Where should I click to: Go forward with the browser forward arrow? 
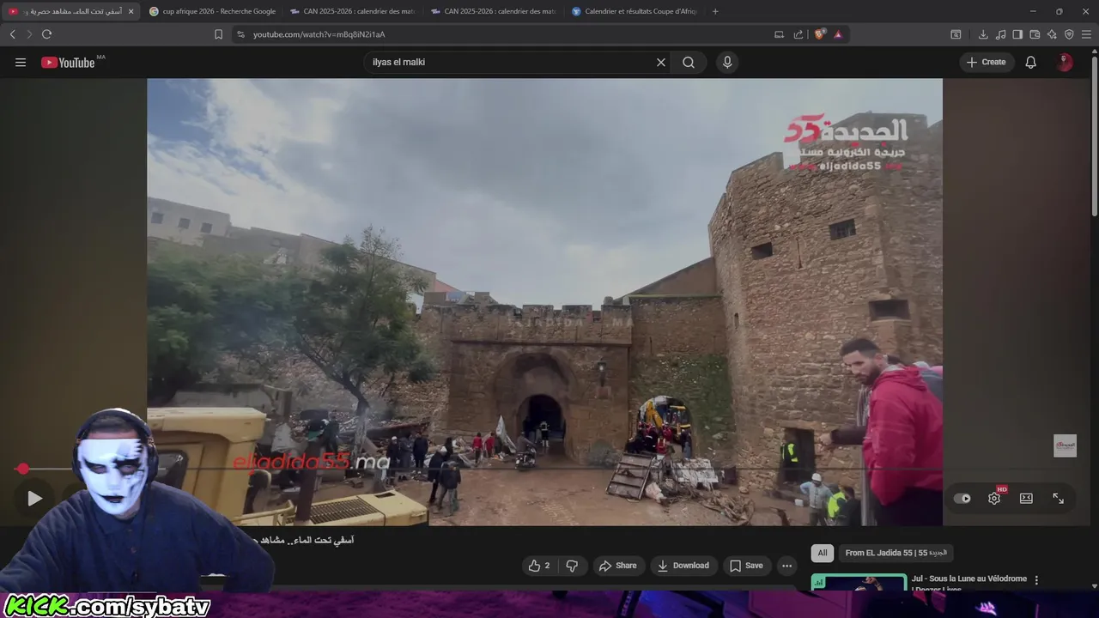click(x=29, y=34)
